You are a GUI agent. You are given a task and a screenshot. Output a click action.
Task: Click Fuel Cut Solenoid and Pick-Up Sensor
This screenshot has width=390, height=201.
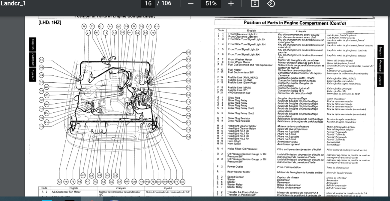pyautogui.click(x=250, y=65)
